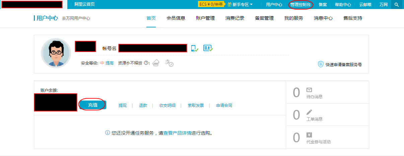Click the 充值 recharge button
The image size is (404, 156).
(92, 105)
